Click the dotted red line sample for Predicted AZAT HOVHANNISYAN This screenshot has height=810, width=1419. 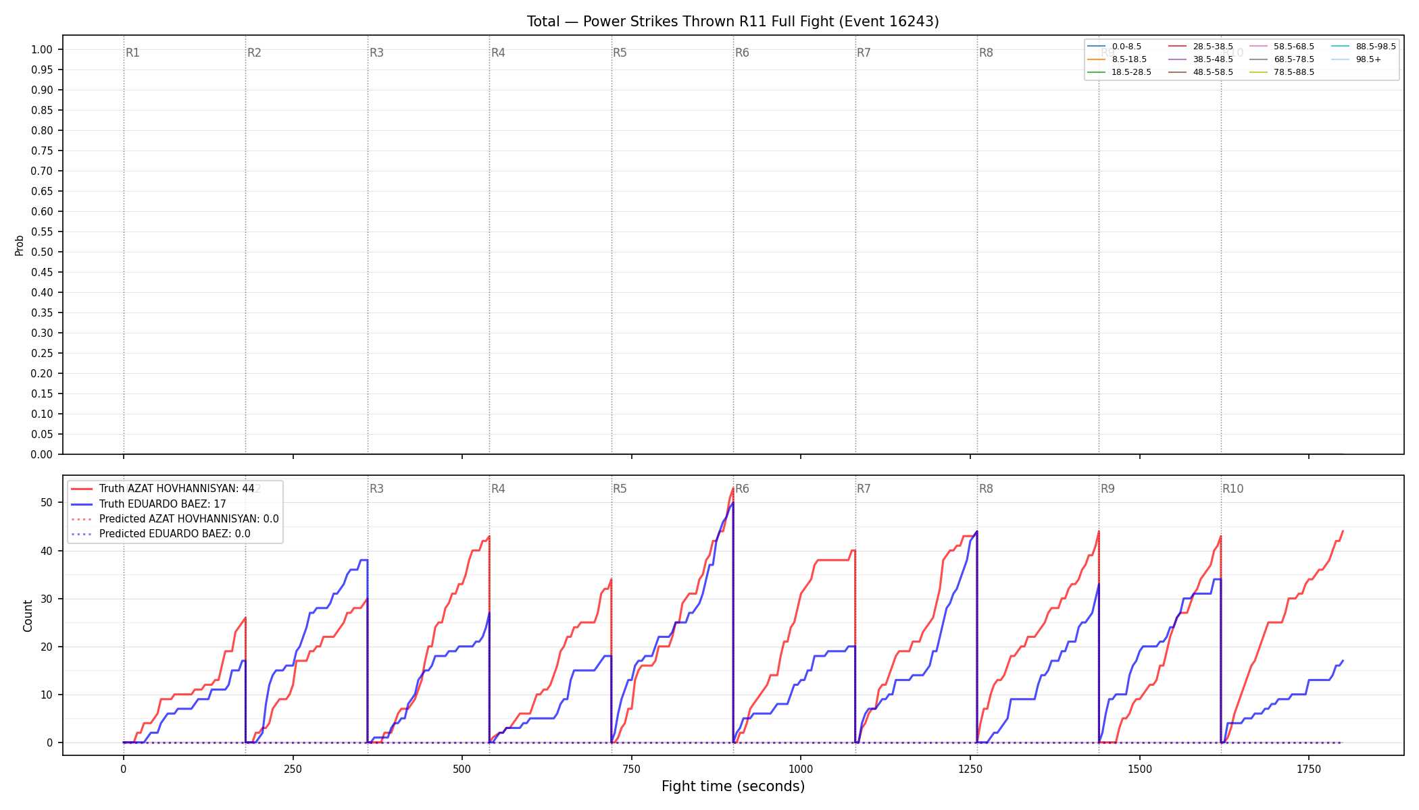[x=82, y=519]
